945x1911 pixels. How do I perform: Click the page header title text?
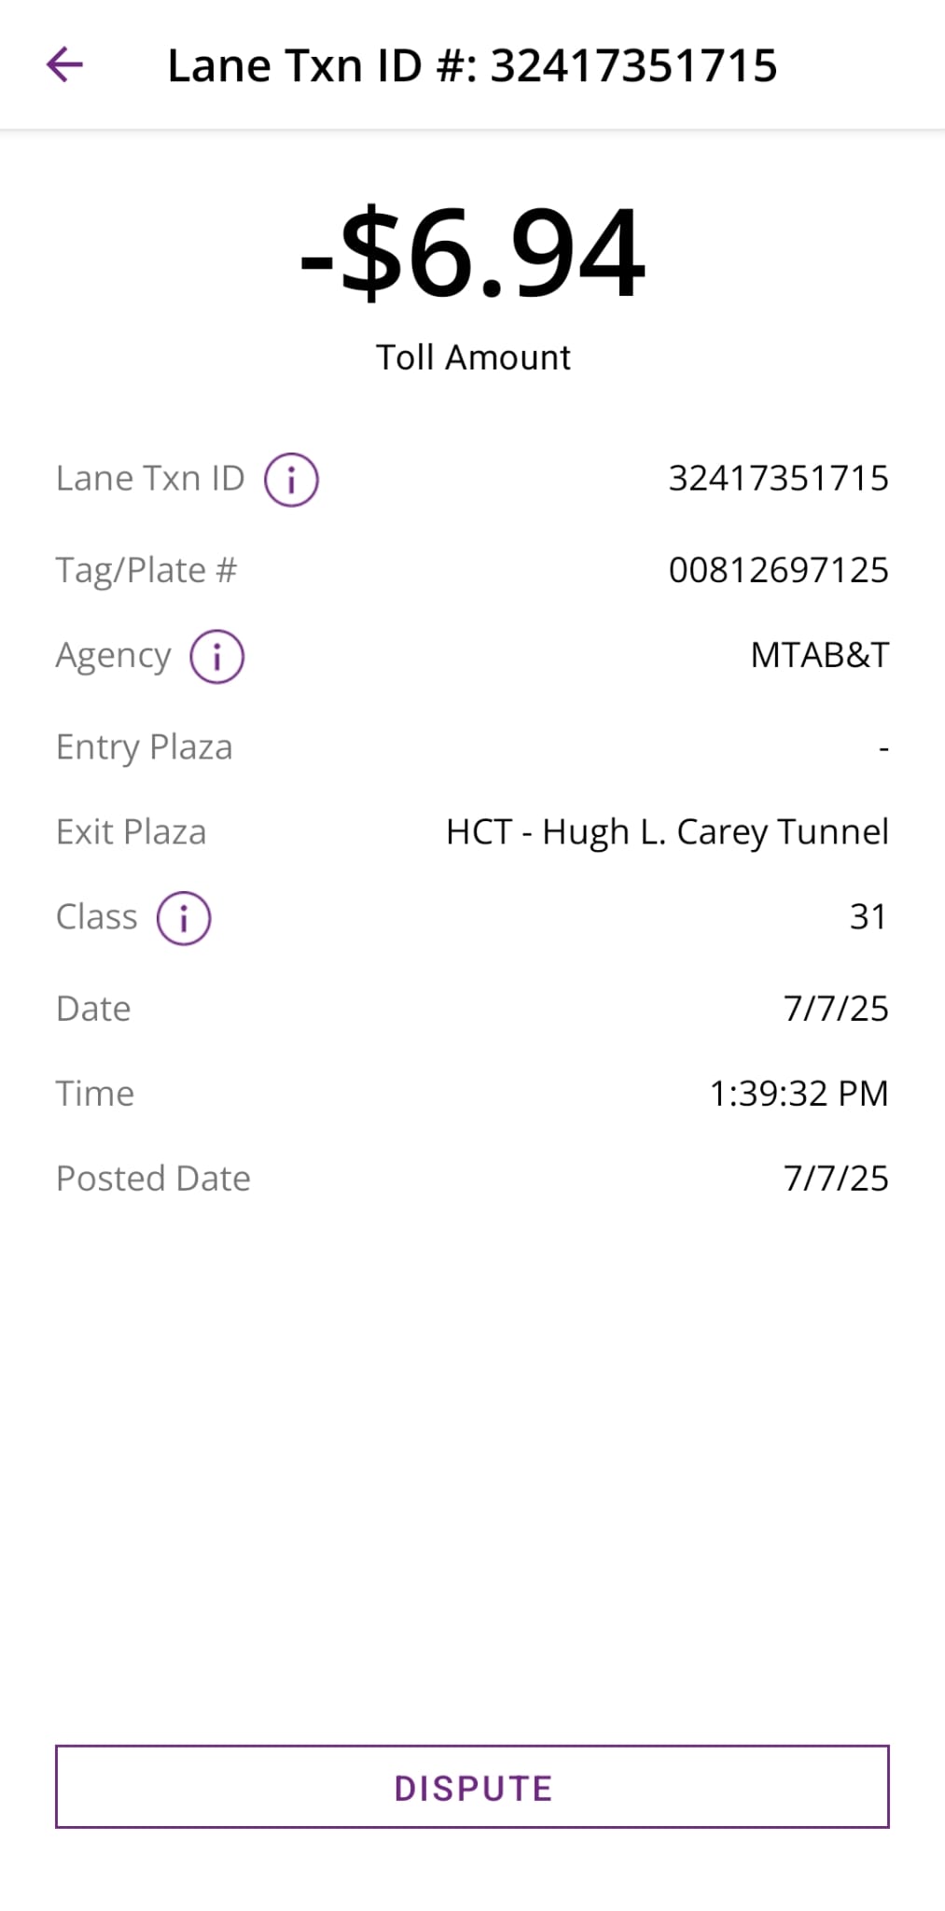pos(472,66)
